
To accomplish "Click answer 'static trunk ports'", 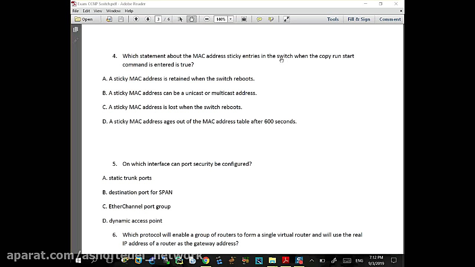I will pyautogui.click(x=127, y=178).
